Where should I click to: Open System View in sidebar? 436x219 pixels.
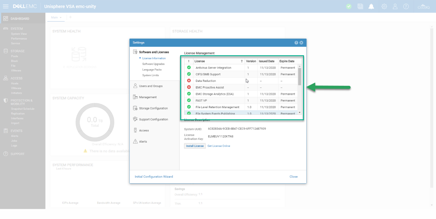point(19,34)
